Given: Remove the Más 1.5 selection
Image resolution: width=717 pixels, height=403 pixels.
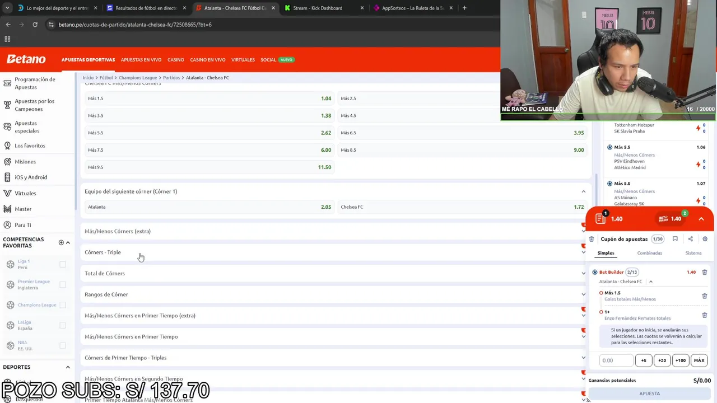Looking at the screenshot, I should click(x=705, y=296).
